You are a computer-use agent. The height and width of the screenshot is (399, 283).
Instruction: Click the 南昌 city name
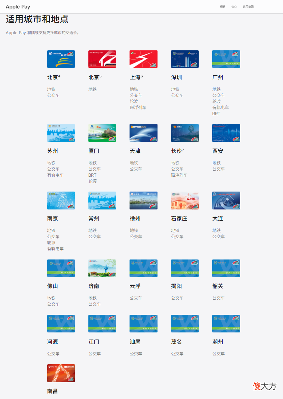(53, 391)
